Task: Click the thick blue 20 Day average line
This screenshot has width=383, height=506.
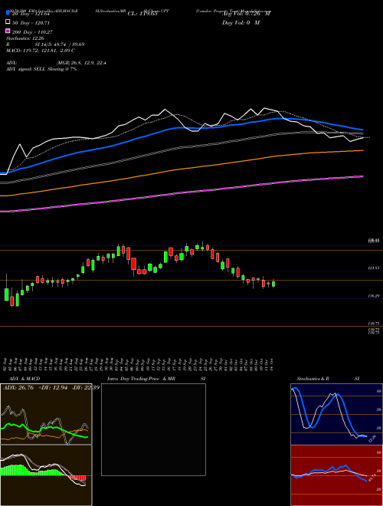Action: point(181,127)
